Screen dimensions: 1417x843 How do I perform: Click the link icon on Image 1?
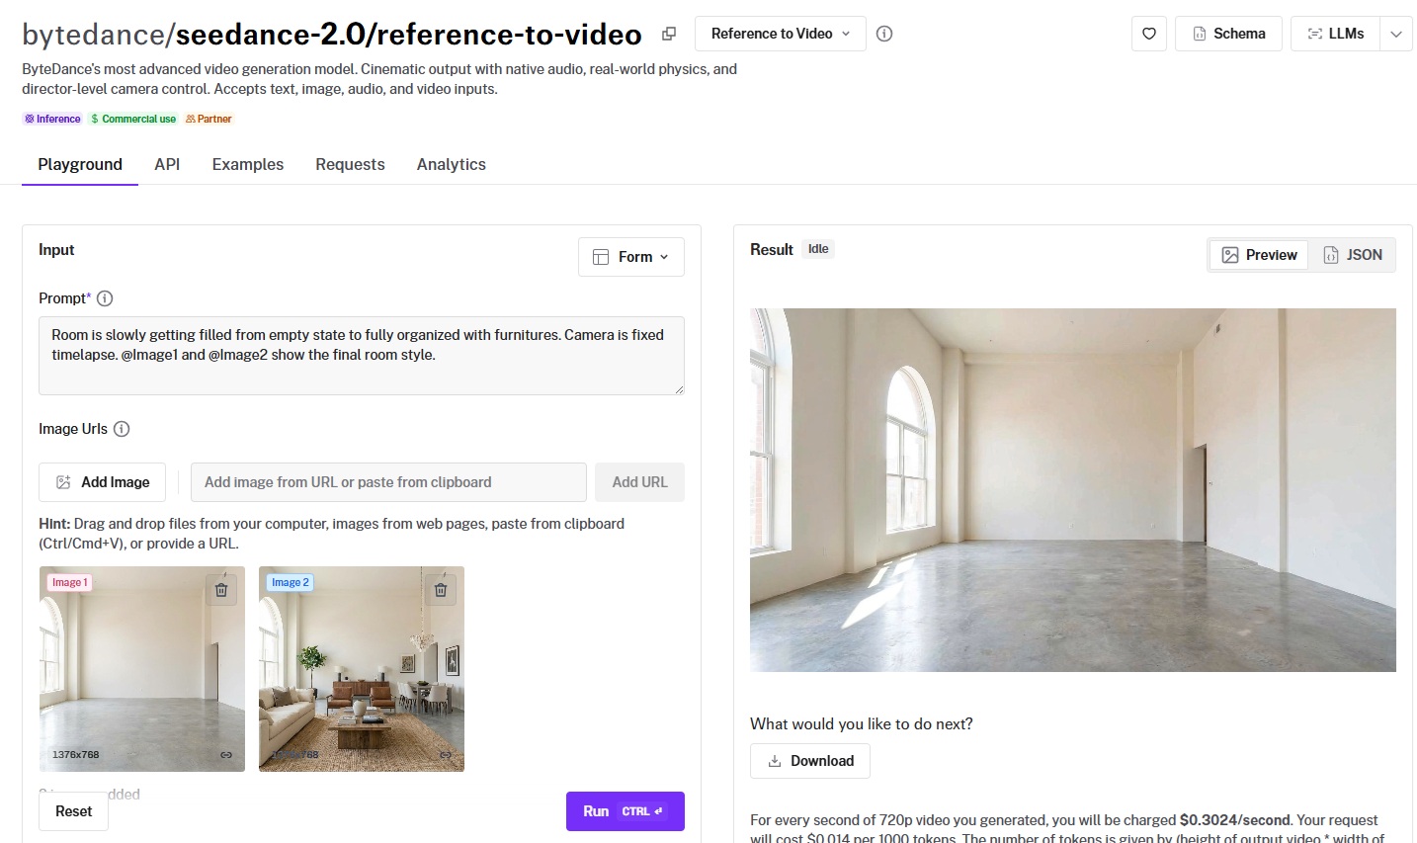(x=226, y=755)
